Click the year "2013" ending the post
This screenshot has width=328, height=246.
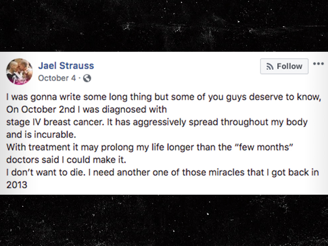tap(17, 185)
